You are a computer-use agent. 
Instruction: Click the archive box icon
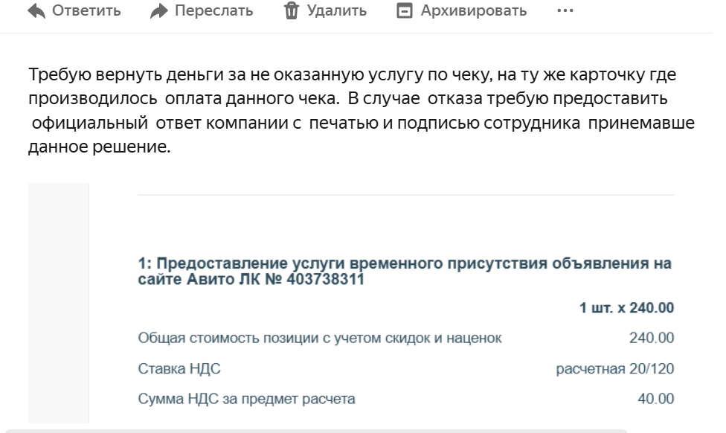(x=404, y=11)
